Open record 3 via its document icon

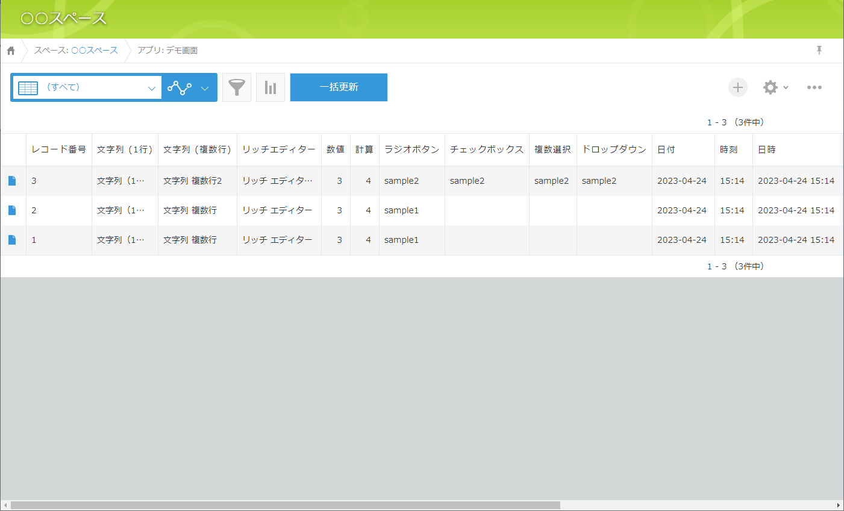pos(13,180)
